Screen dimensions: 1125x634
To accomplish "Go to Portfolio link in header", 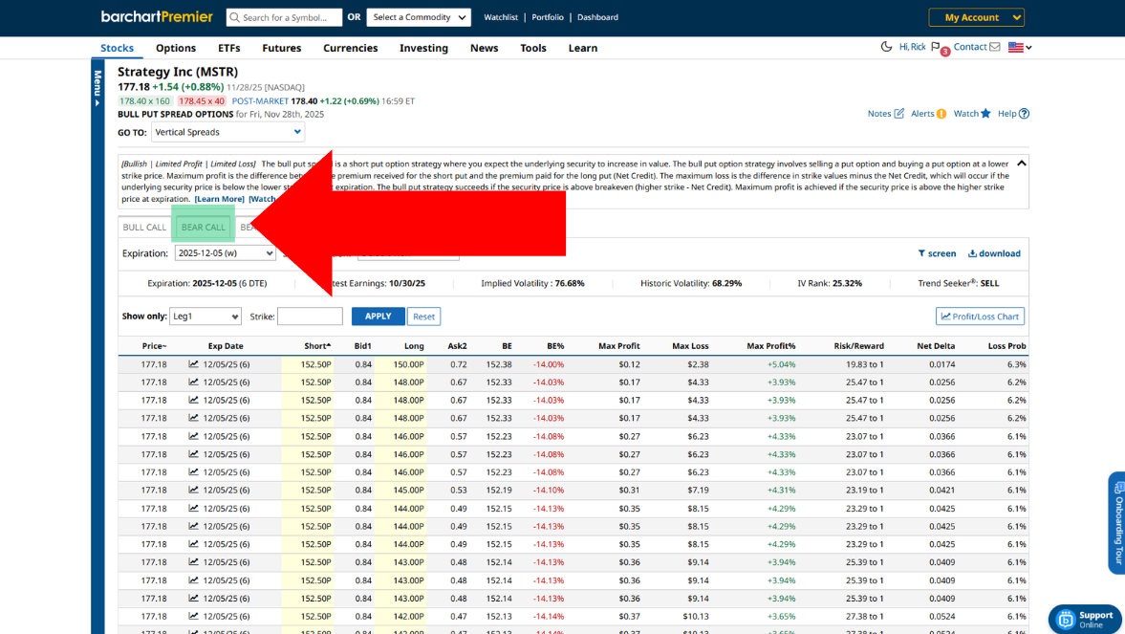I will 548,17.
